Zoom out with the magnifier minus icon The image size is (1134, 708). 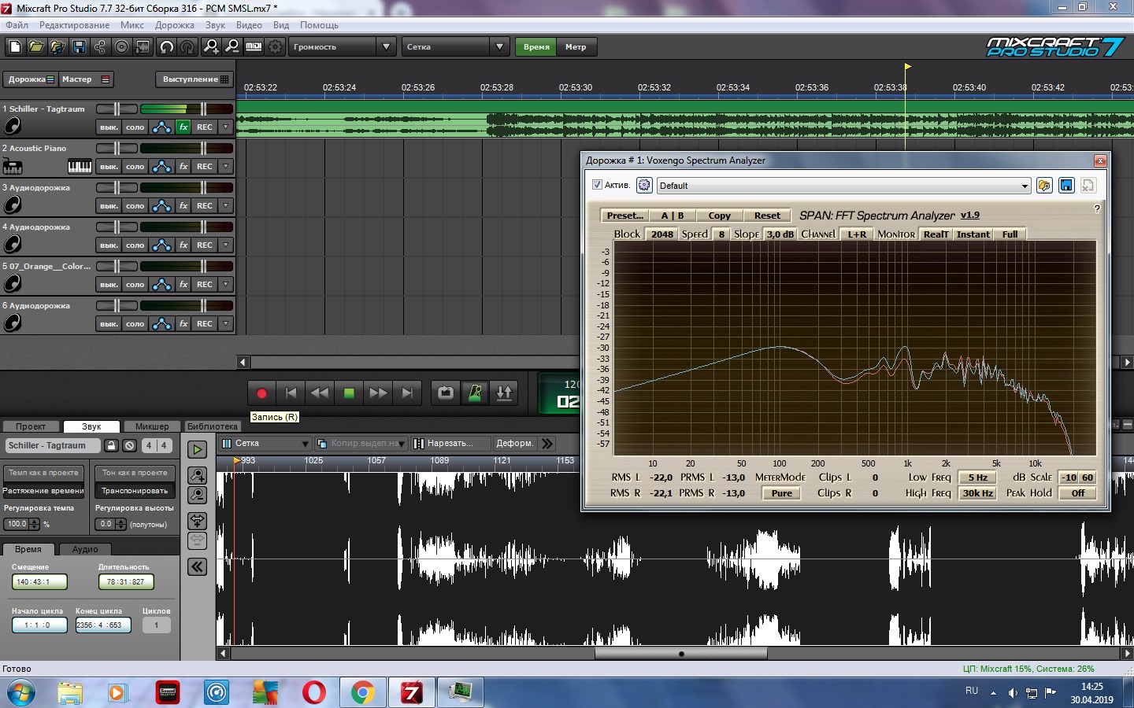[232, 47]
